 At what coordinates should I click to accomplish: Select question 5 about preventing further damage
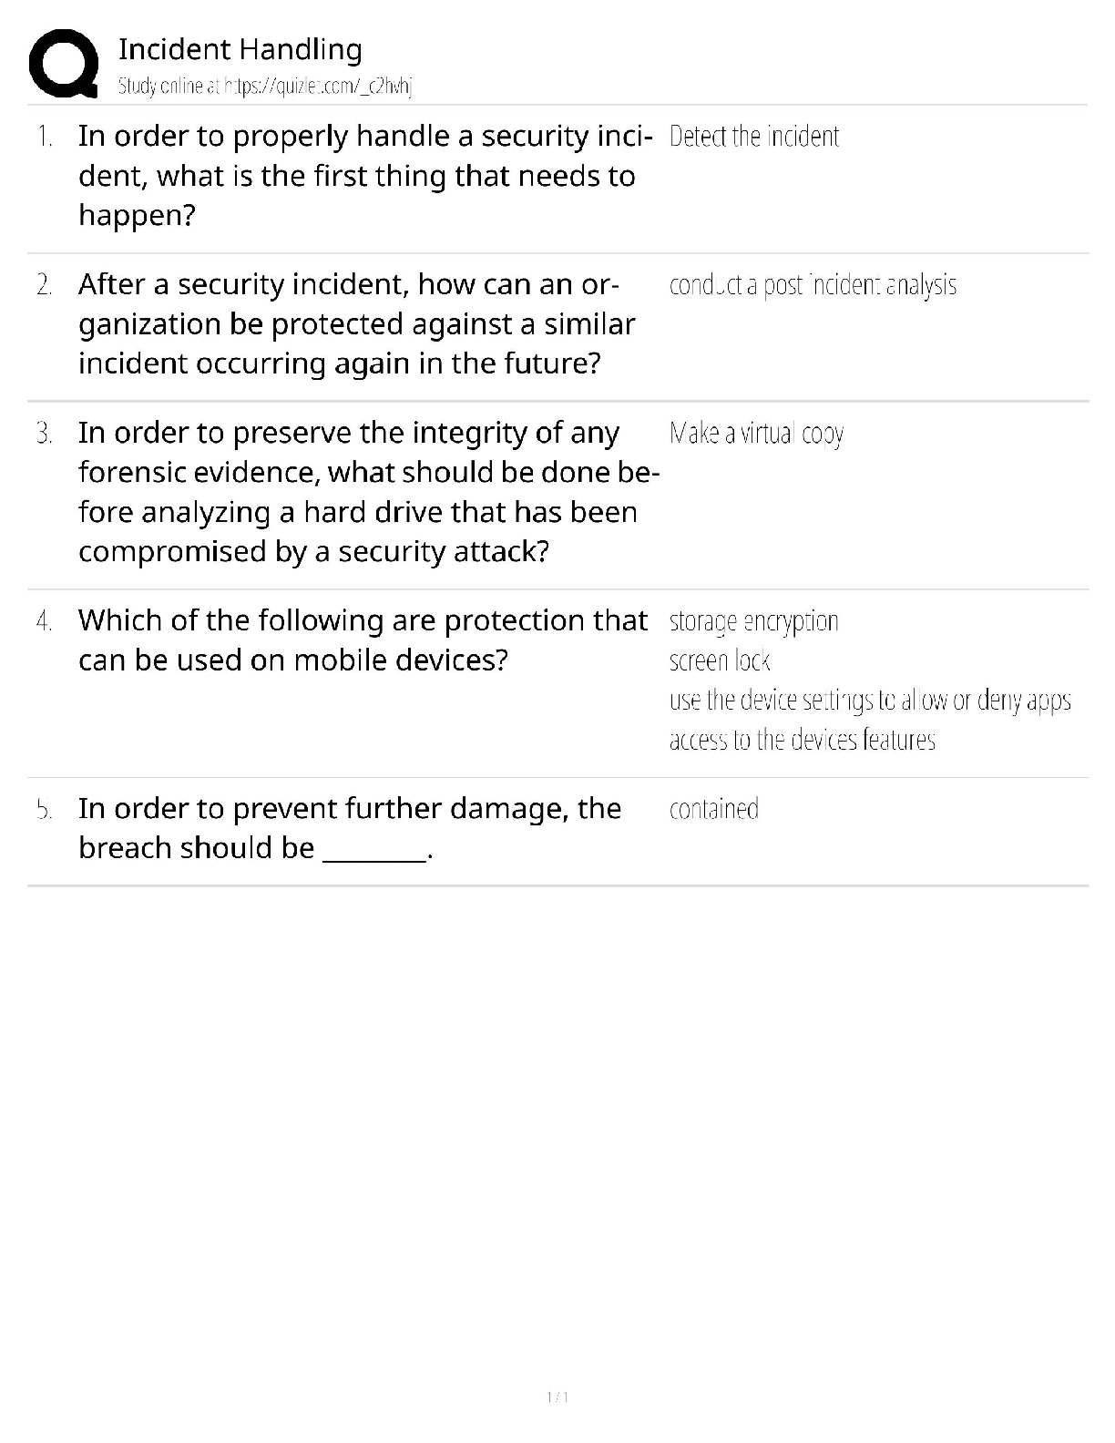point(350,828)
